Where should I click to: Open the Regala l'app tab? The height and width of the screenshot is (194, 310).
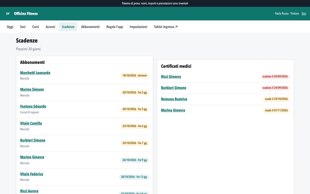[x=115, y=27]
